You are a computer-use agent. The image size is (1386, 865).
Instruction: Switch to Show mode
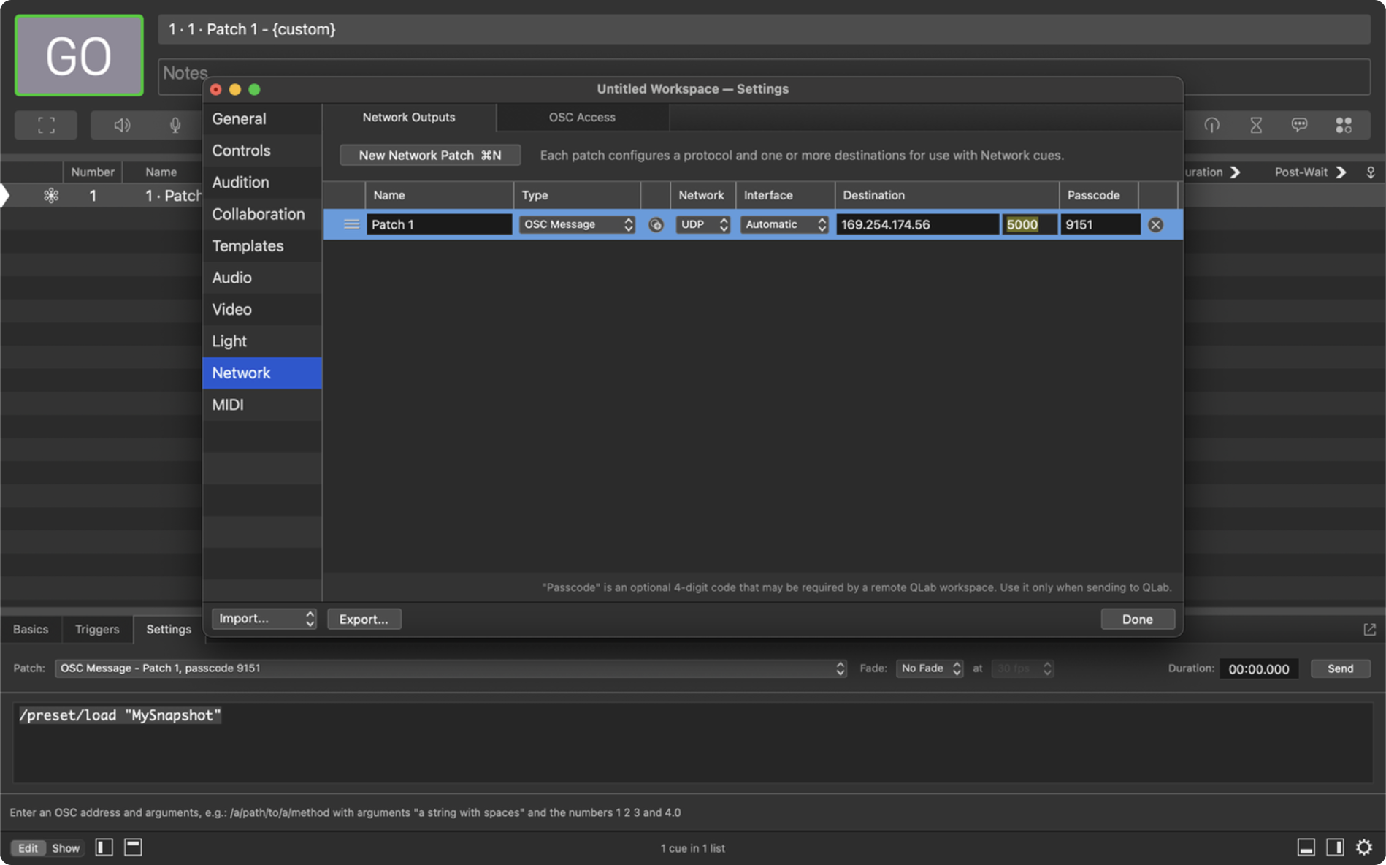tap(65, 847)
